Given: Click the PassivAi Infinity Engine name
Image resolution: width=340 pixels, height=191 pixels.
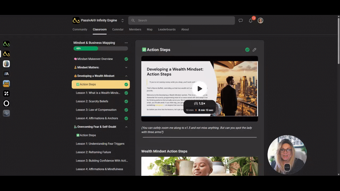Looking at the screenshot, I should 99,20.
